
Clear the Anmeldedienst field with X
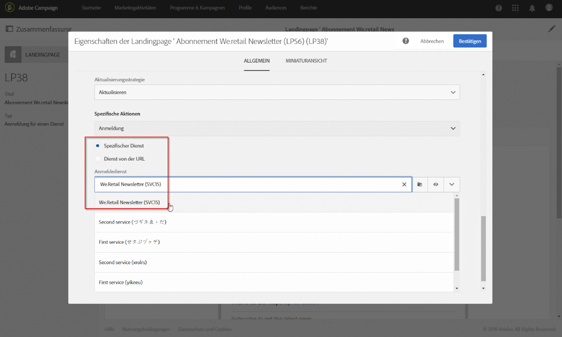click(404, 184)
